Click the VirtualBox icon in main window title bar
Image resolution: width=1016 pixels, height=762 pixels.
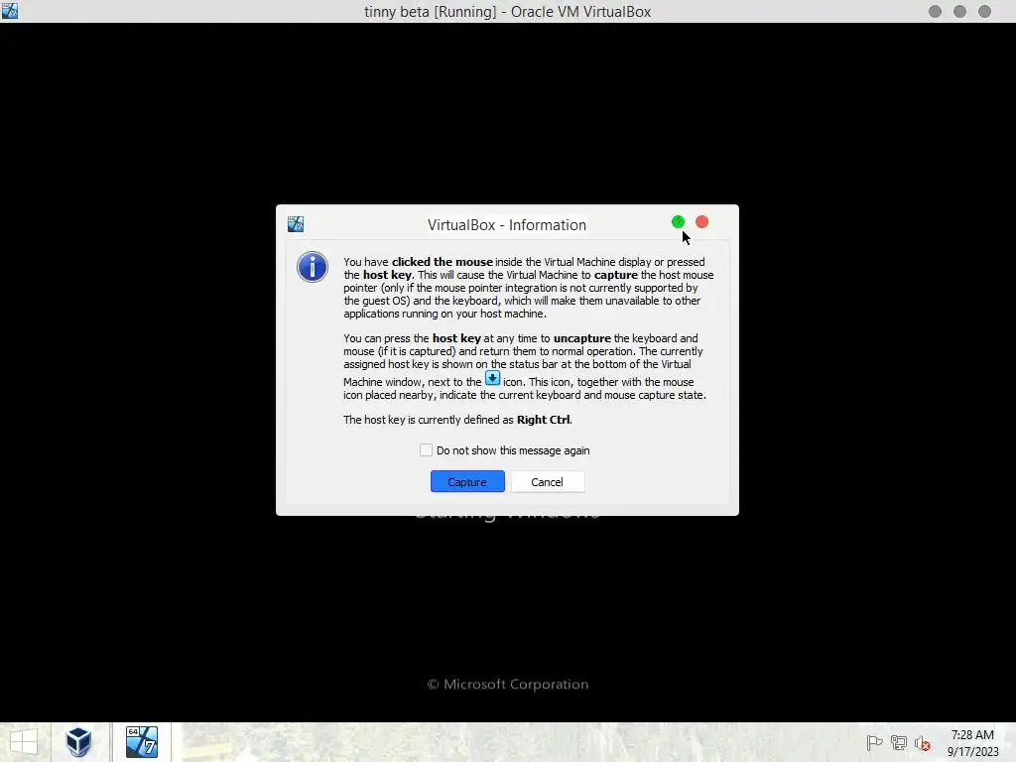10,11
